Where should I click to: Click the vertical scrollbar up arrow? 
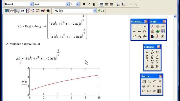(175, 16)
